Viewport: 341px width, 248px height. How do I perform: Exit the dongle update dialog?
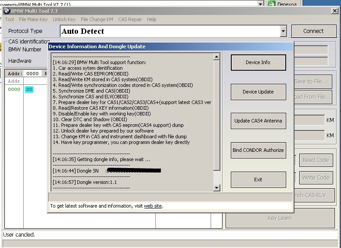[x=258, y=180]
